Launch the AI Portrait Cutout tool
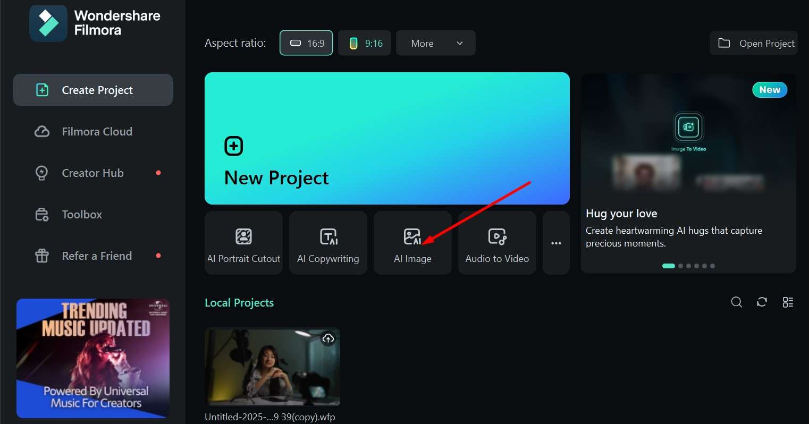 pyautogui.click(x=243, y=243)
